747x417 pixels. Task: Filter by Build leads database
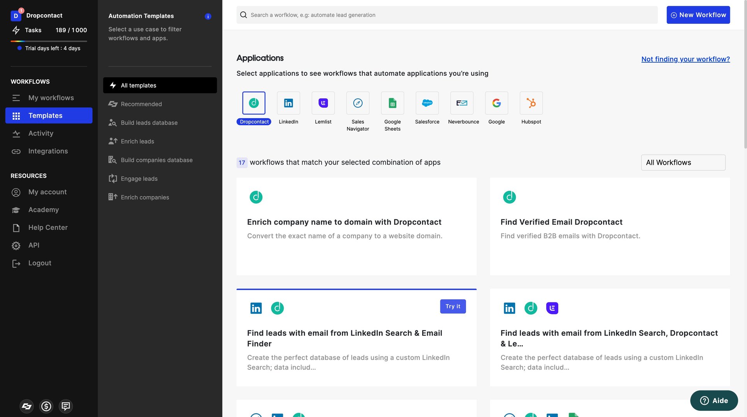pyautogui.click(x=160, y=122)
